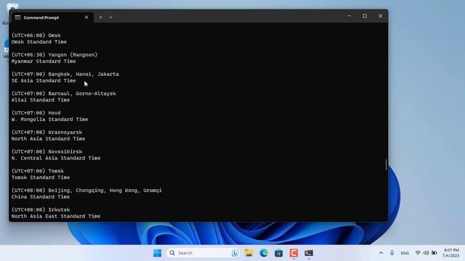
Task: Click '(UTC+07:00) Tomsk' line
Action: pos(37,171)
